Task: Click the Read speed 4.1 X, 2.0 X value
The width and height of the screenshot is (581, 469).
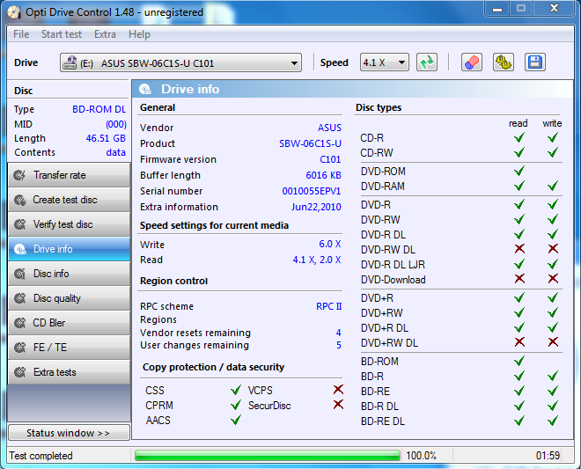Action: tap(317, 260)
